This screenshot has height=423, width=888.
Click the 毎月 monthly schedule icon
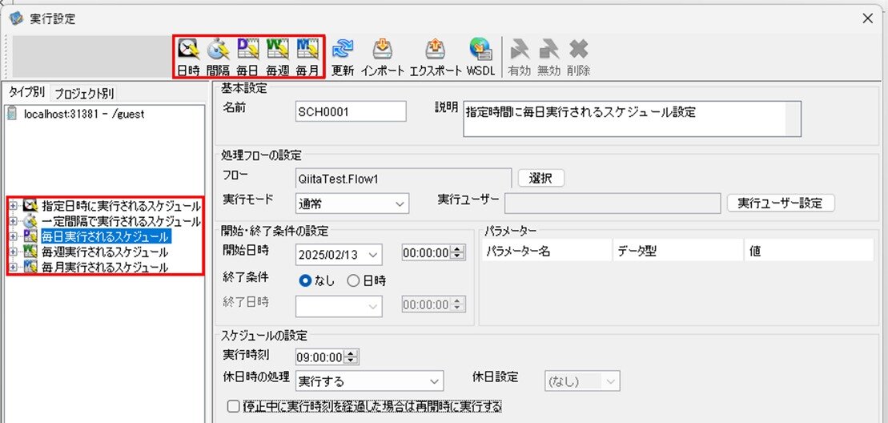(307, 51)
